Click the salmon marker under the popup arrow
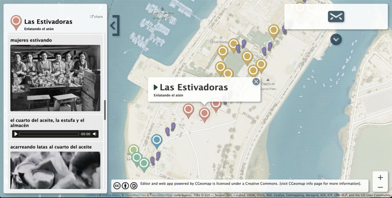392x198 pixels. coord(204,114)
